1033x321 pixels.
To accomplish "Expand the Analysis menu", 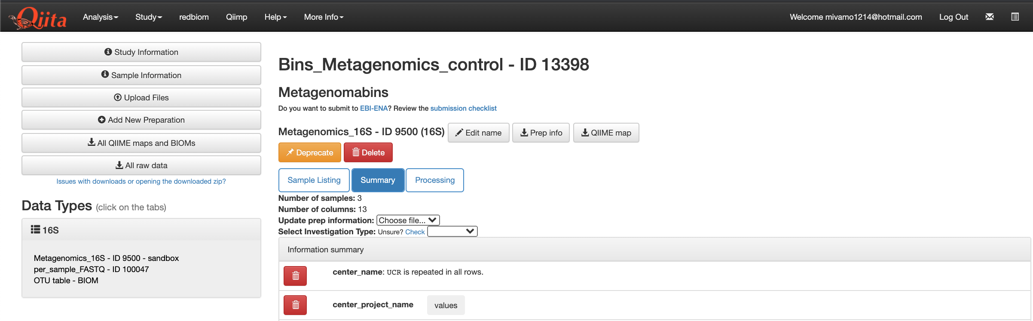I will (x=101, y=17).
